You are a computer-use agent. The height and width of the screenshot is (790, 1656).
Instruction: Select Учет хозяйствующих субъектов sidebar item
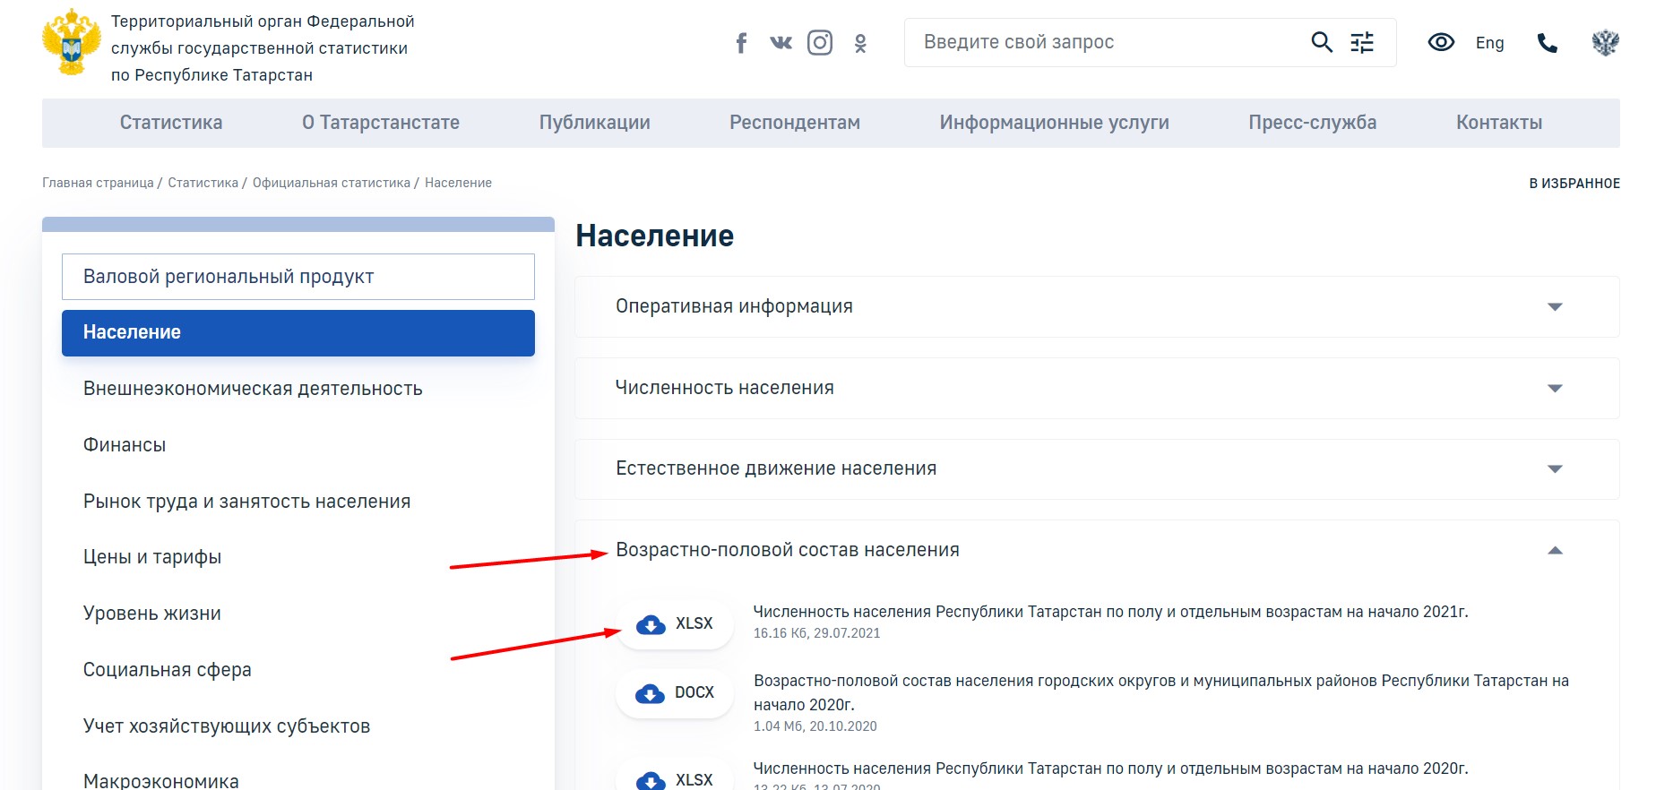click(227, 726)
